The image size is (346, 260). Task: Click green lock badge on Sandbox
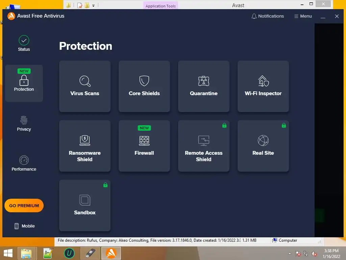pos(105,185)
